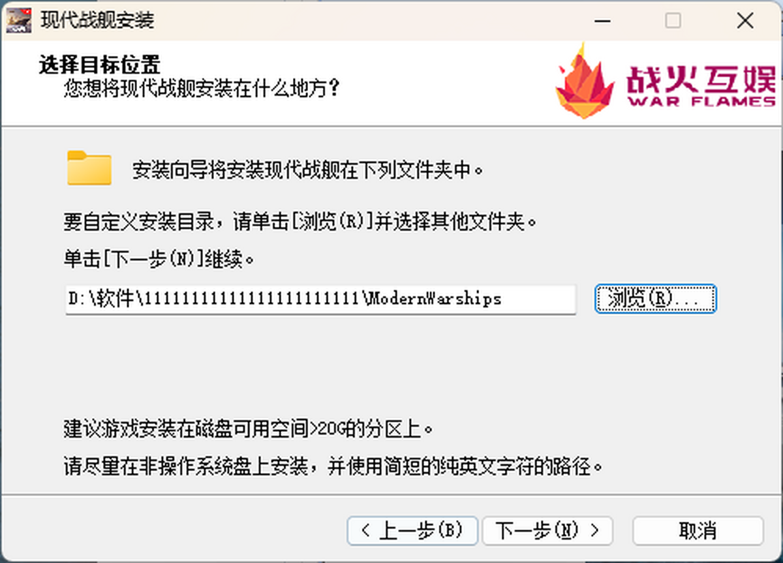The height and width of the screenshot is (563, 783).
Task: Click the disk space >20G recommendation text
Action: [249, 429]
